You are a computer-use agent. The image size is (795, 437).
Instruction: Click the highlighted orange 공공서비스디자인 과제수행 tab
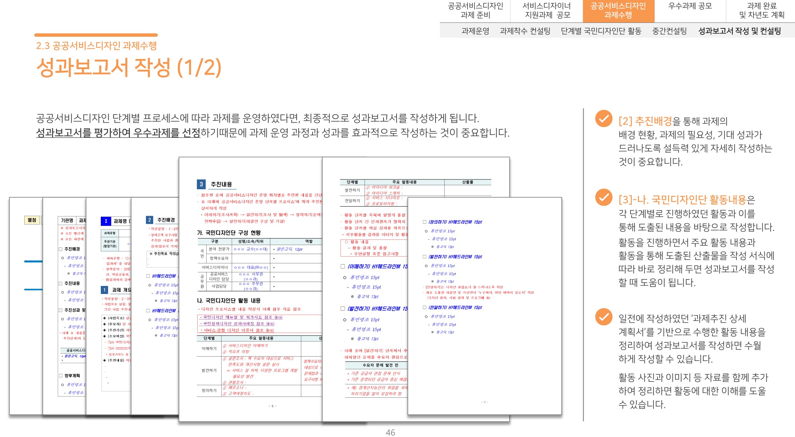618,11
